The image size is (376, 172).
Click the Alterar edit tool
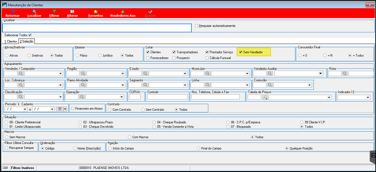72,13
